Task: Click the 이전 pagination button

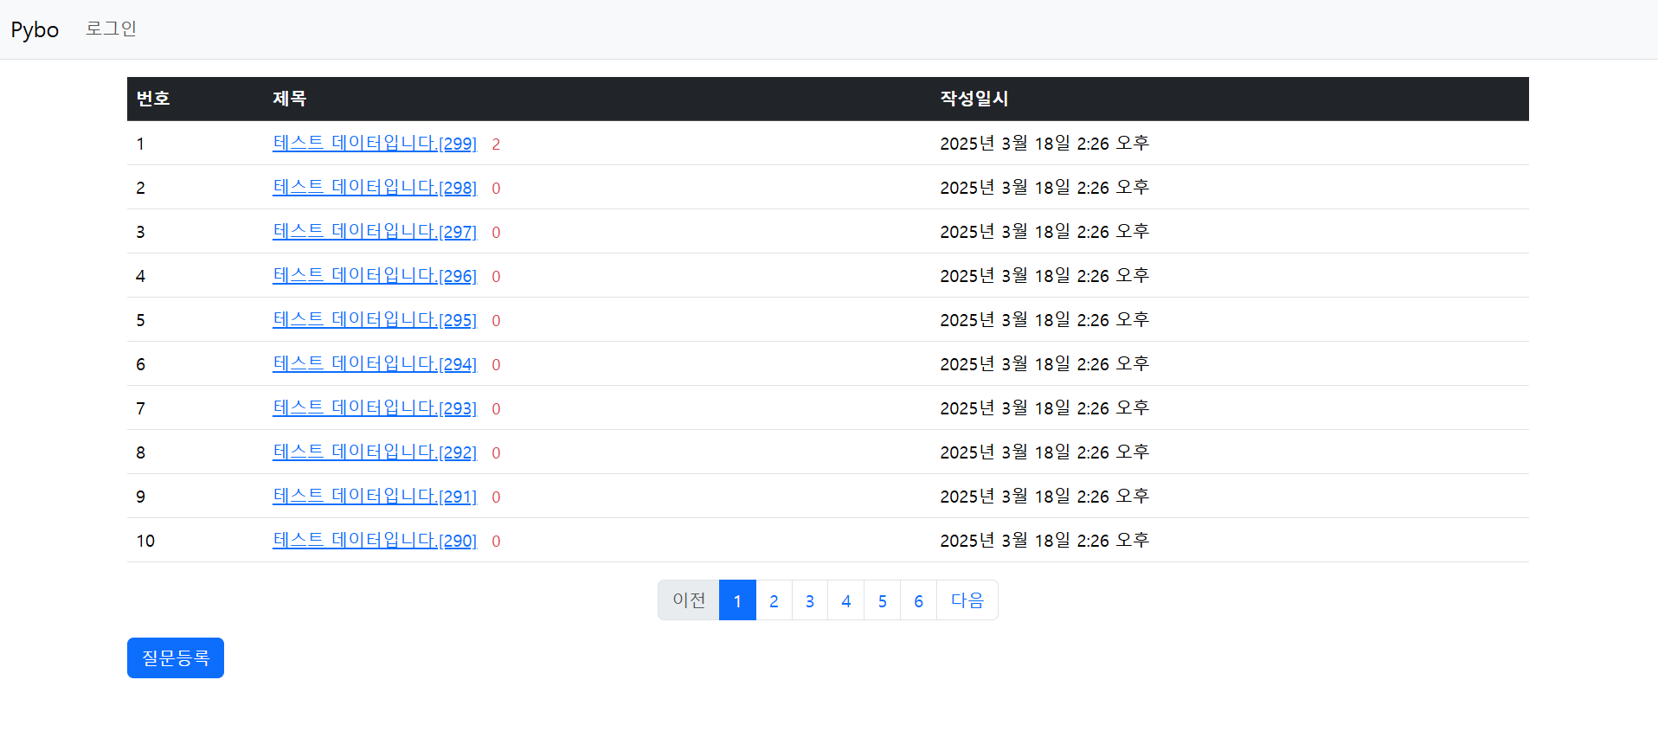Action: [689, 600]
